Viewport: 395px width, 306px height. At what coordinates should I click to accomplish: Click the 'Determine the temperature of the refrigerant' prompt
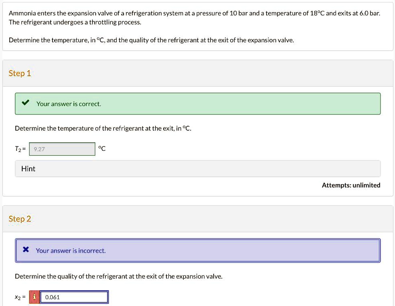point(103,128)
